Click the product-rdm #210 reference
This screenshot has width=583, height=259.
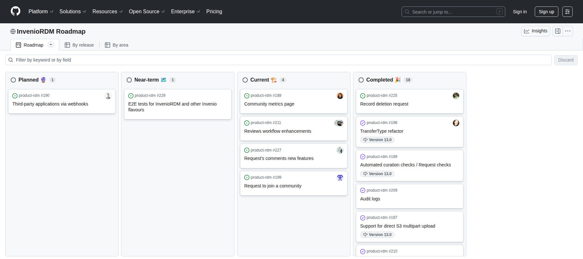pos(382,251)
